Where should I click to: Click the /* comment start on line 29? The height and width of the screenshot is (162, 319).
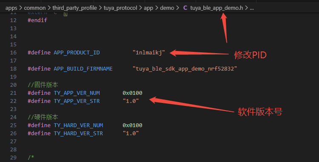pyautogui.click(x=31, y=157)
